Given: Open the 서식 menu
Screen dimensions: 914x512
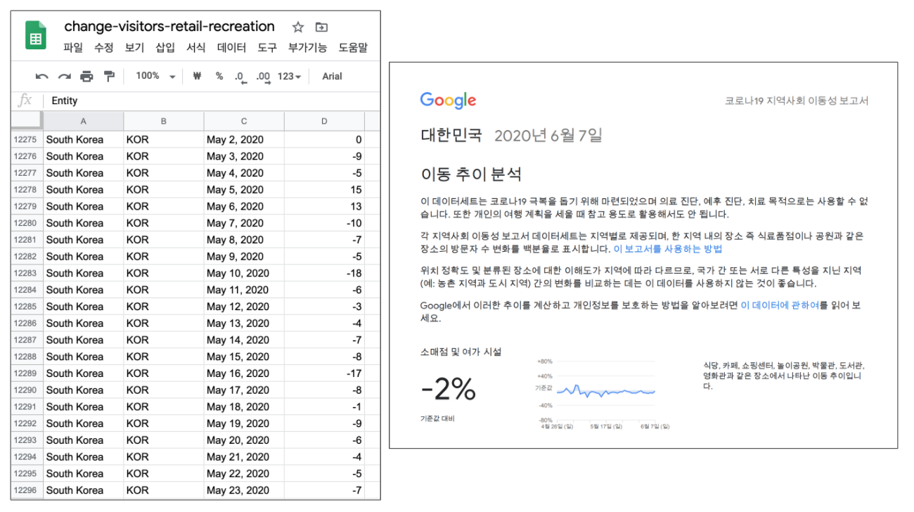Looking at the screenshot, I should 196,48.
